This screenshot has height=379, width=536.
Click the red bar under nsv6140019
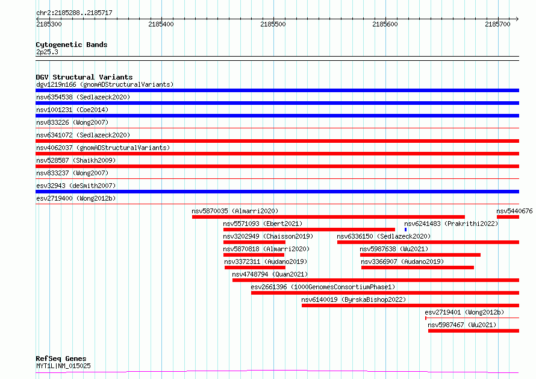tap(410, 306)
